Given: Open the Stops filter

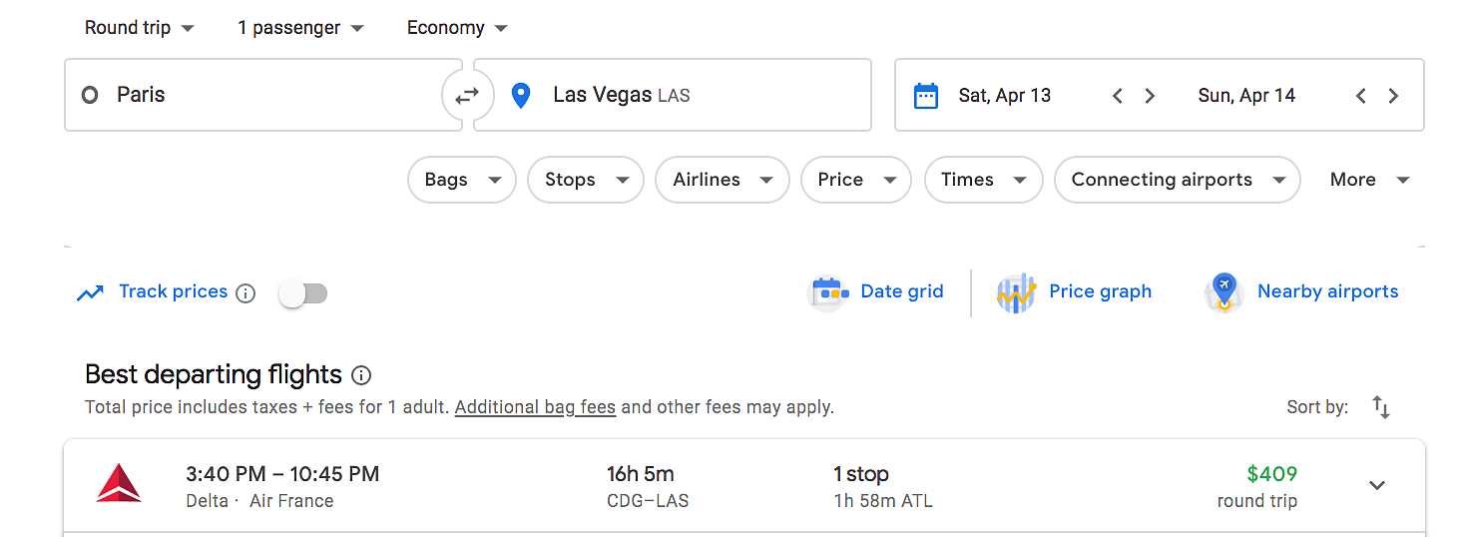Looking at the screenshot, I should coord(586,180).
